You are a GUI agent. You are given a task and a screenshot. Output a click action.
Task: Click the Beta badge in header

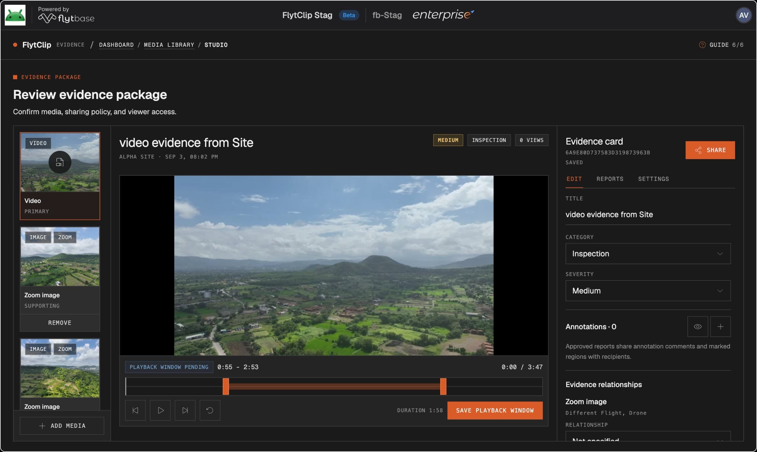click(349, 15)
